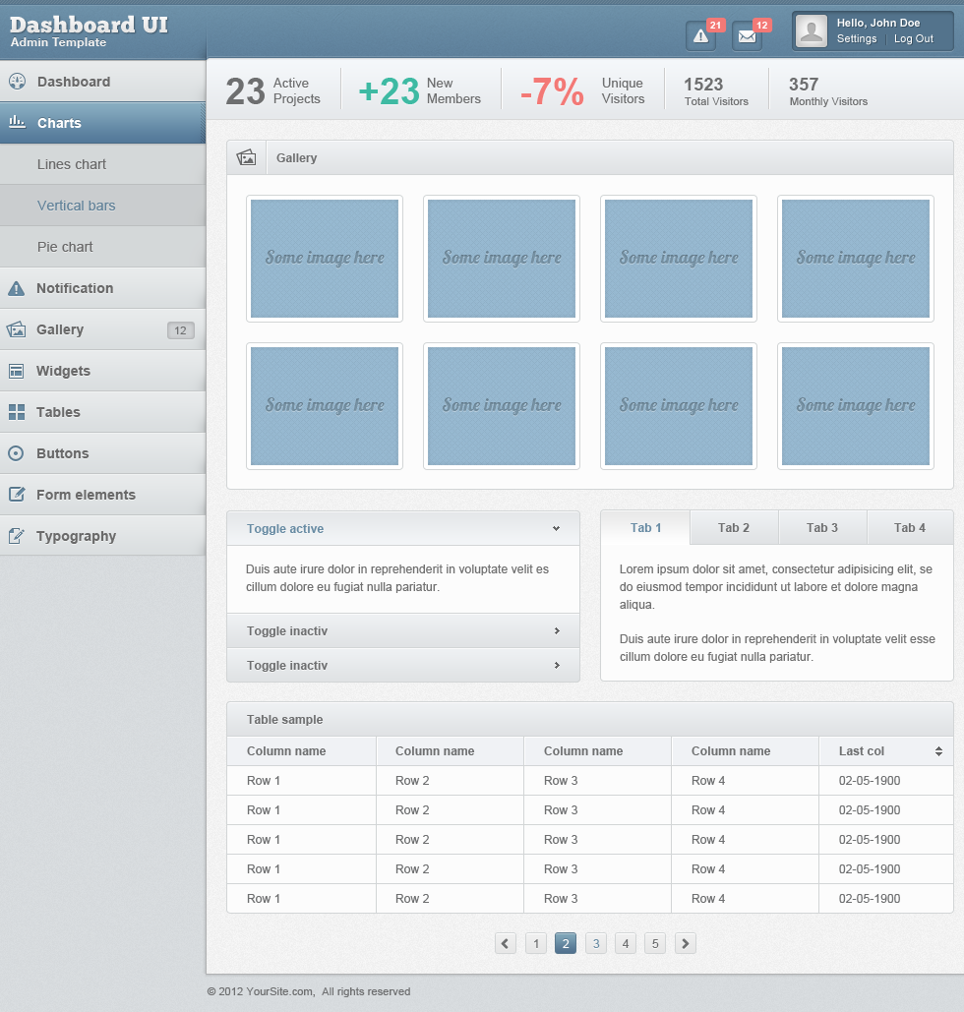Click the John Doe user avatar

(812, 30)
